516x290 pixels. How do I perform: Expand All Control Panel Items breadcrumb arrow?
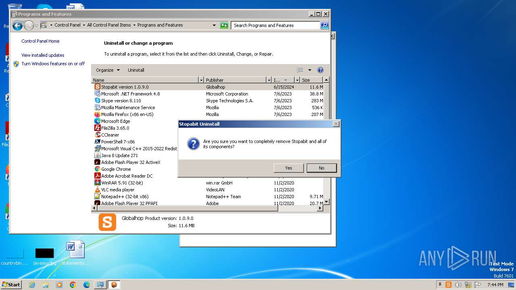[x=134, y=25]
